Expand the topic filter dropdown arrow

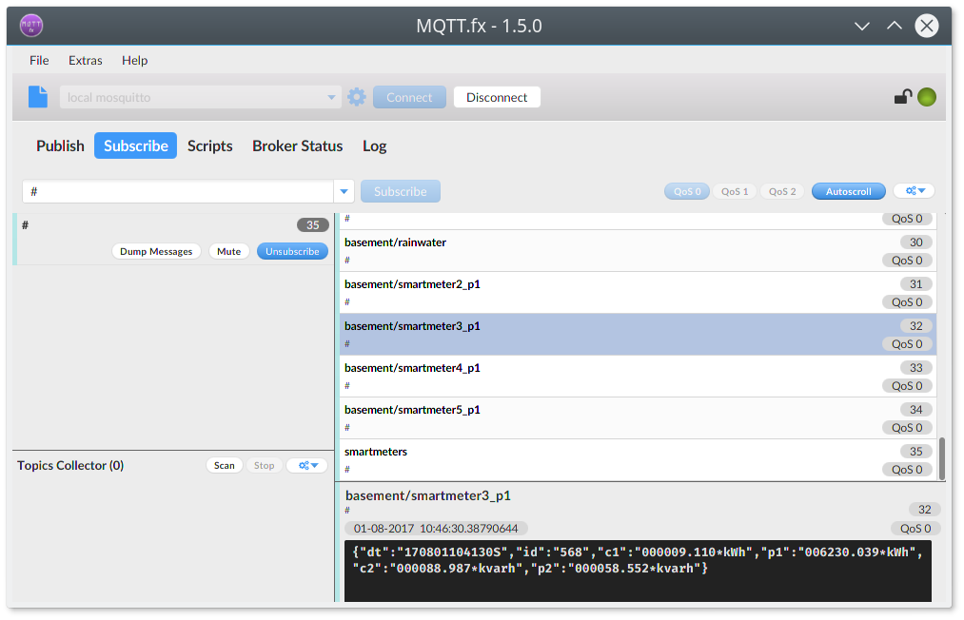click(x=344, y=191)
